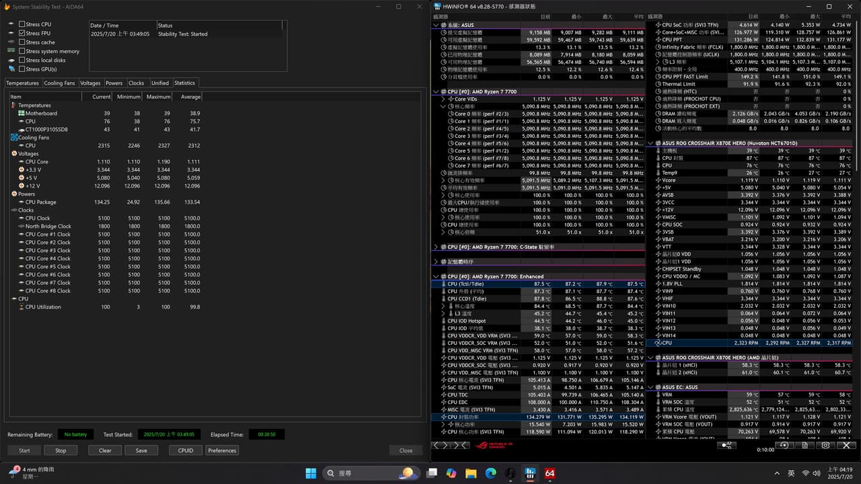Click the HWiNFO collapse-columns arrows button
This screenshot has height=484, width=861.
[461, 445]
